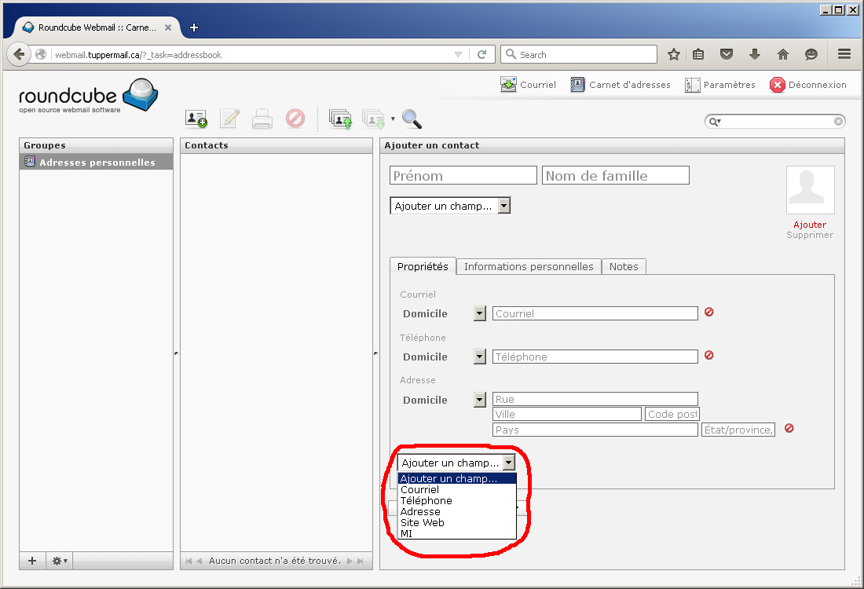Click the Prénom input field

tap(463, 175)
